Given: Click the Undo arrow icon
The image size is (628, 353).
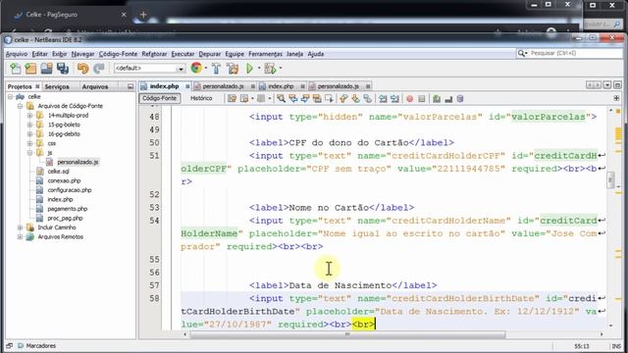Looking at the screenshot, I should pos(82,69).
